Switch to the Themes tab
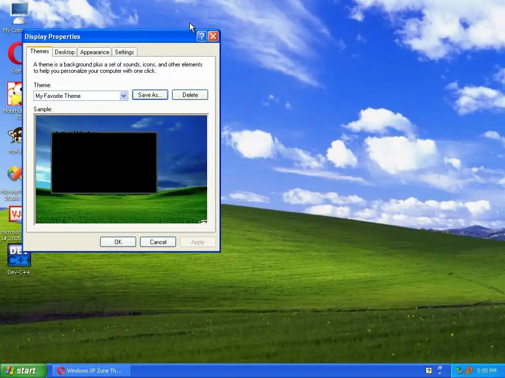505x378 pixels. (39, 51)
